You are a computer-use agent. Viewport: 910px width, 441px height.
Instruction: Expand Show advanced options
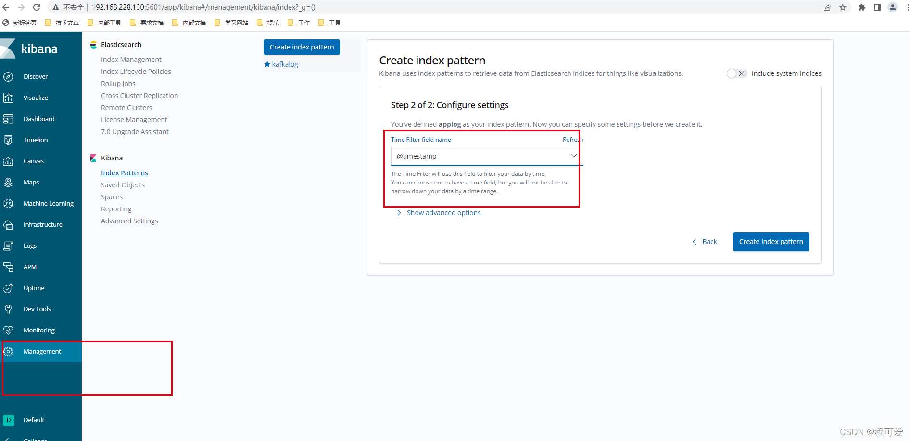(x=443, y=213)
